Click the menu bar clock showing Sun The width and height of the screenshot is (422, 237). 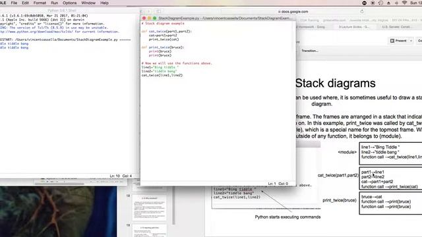416,3
